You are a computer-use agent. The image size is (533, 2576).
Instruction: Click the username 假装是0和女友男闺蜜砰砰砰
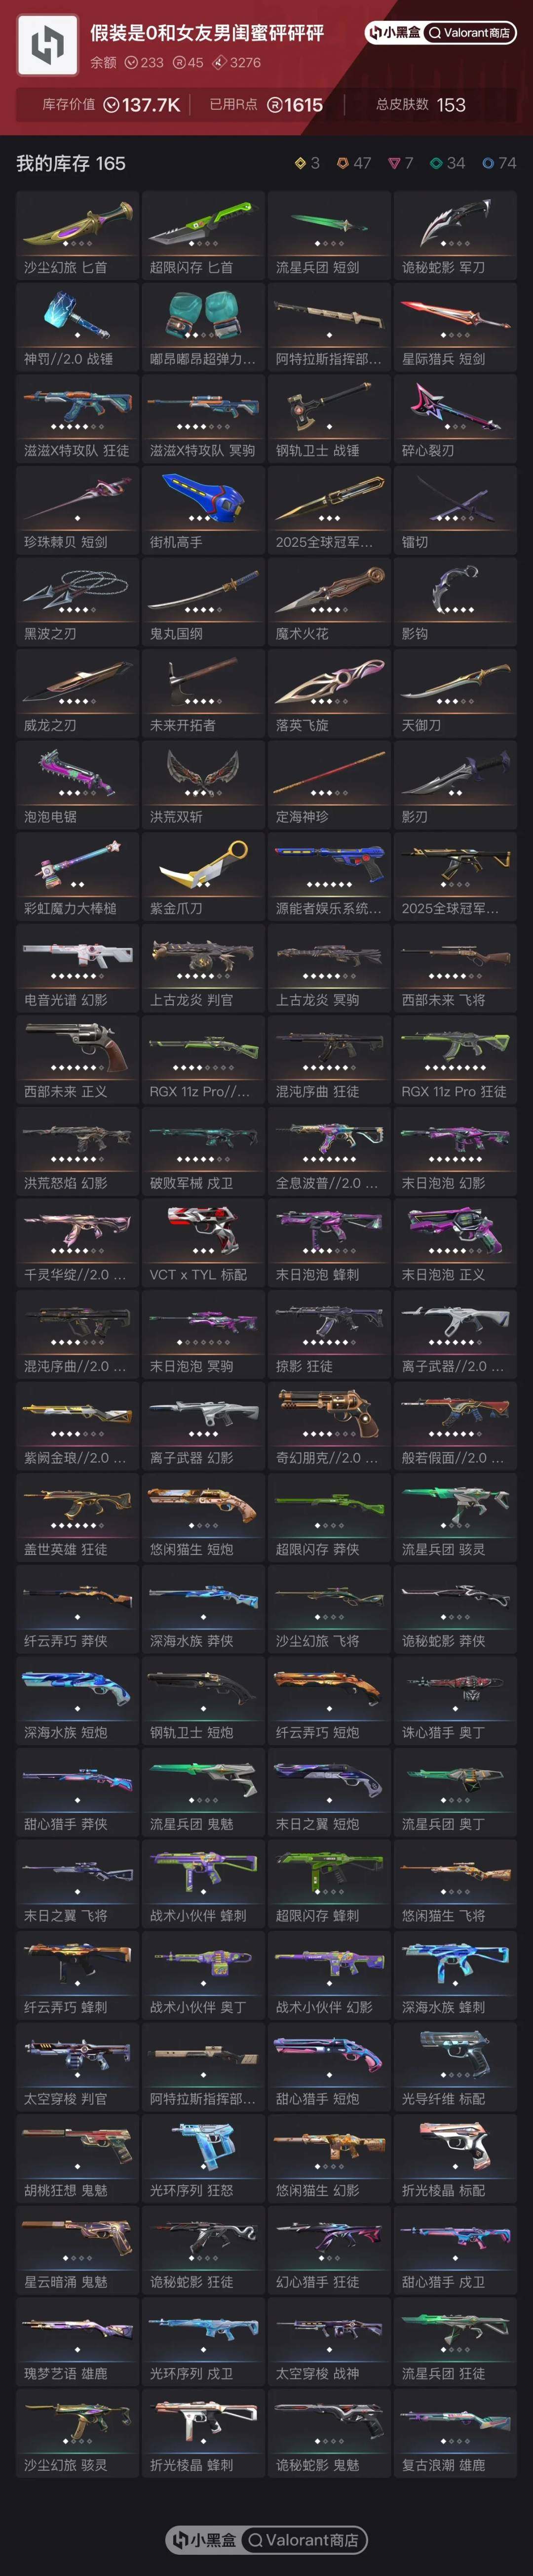pyautogui.click(x=207, y=33)
